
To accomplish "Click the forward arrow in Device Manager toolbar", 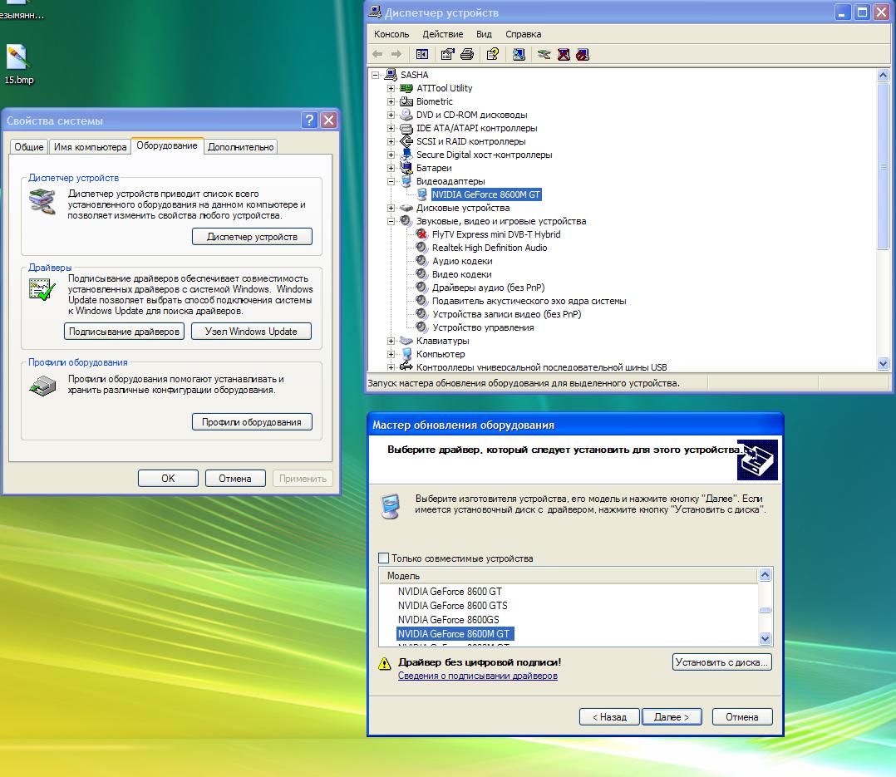I will (x=396, y=54).
